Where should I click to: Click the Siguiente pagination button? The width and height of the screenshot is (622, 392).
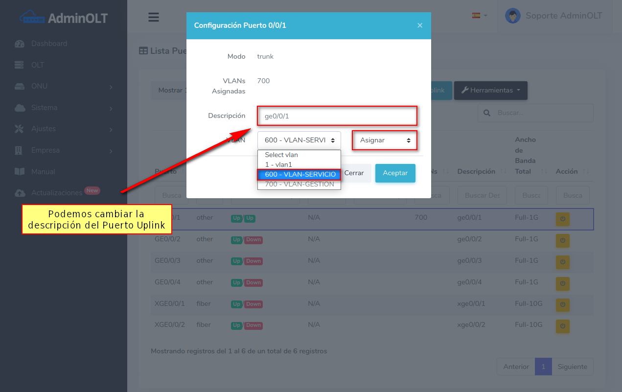(x=572, y=367)
